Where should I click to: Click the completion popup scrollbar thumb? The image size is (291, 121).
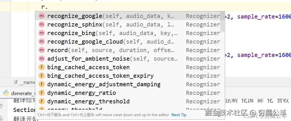coord(222,22)
